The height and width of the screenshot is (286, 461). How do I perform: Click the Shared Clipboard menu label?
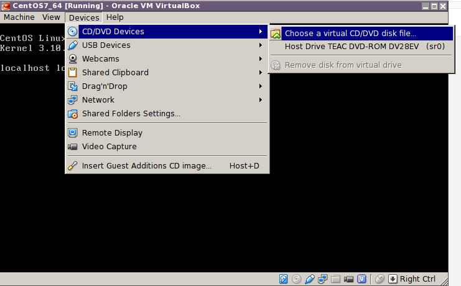click(x=115, y=73)
